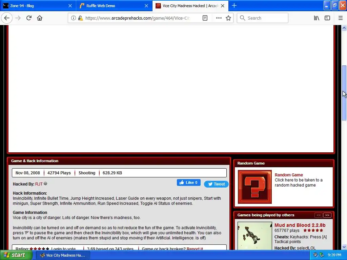Bookmark this page with the star

pos(228,18)
